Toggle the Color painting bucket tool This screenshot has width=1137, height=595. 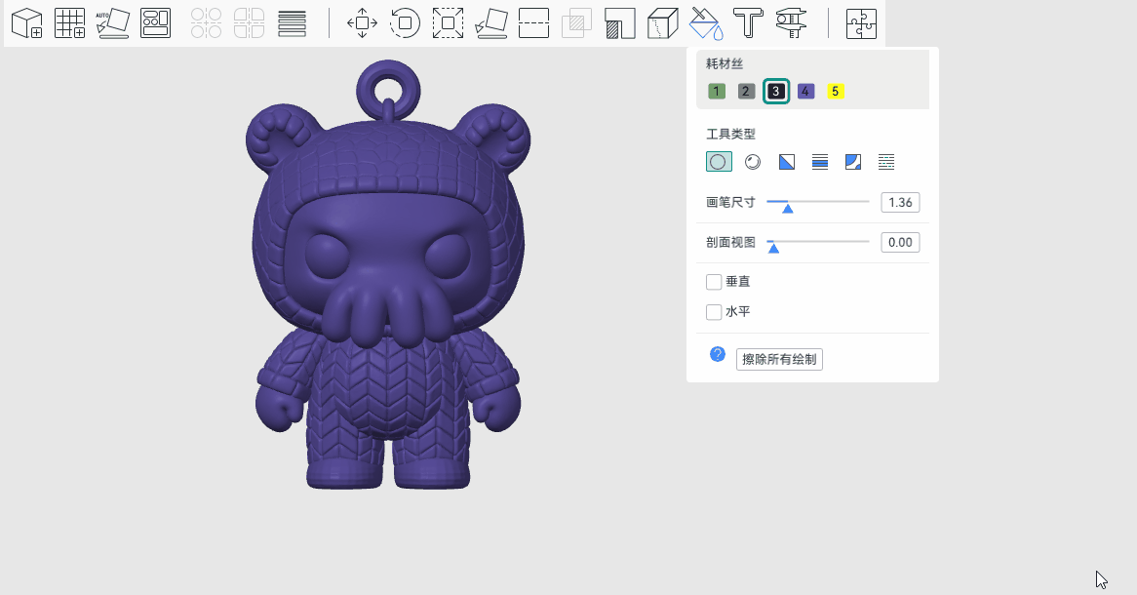(706, 23)
